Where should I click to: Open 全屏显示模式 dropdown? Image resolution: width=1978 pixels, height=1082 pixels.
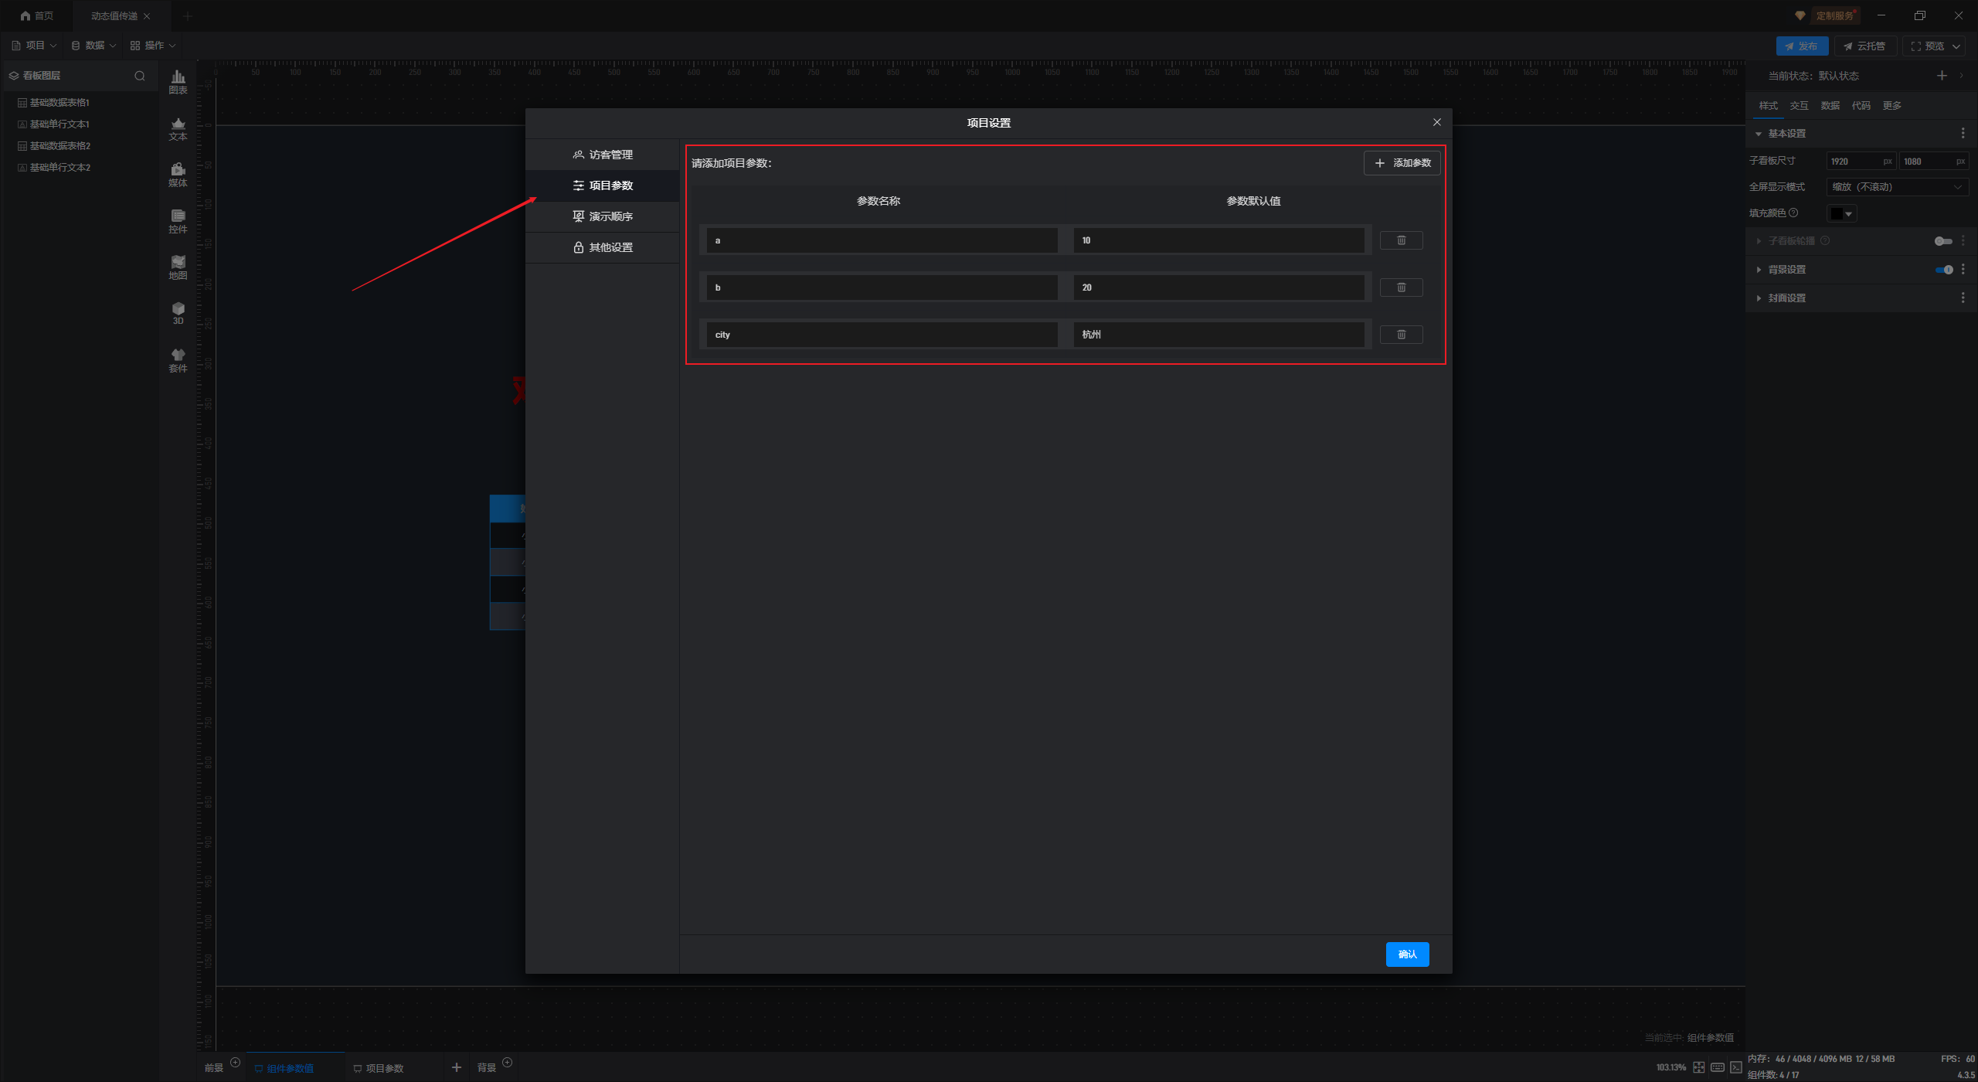(x=1896, y=187)
